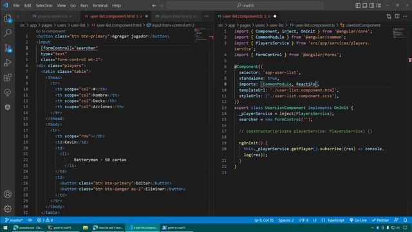Image resolution: width=412 pixels, height=232 pixels.
Task: Click the left editor minimap
Action: coord(201,35)
